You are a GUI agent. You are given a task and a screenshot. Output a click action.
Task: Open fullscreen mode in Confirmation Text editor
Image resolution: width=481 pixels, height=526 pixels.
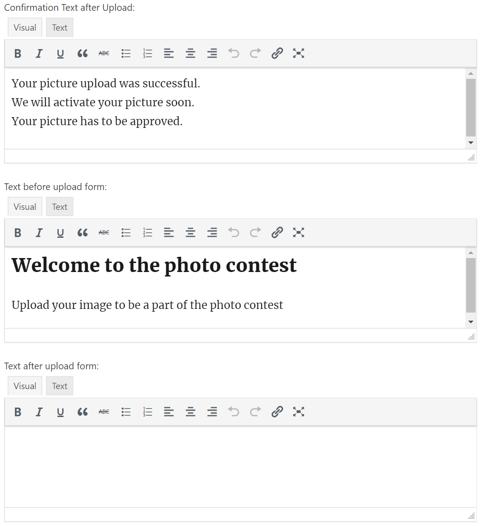coord(299,53)
